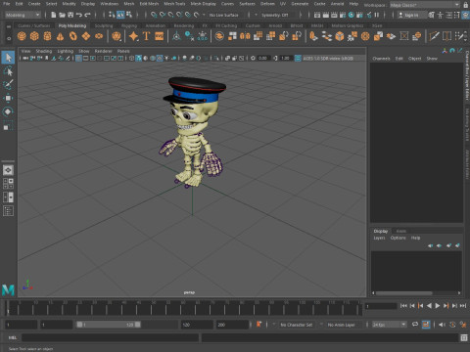Toggle the cached playback button

pyautogui.click(x=426, y=325)
